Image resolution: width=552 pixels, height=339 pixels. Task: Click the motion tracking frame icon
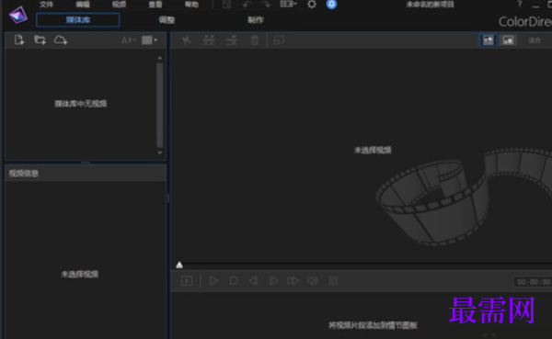tap(279, 40)
